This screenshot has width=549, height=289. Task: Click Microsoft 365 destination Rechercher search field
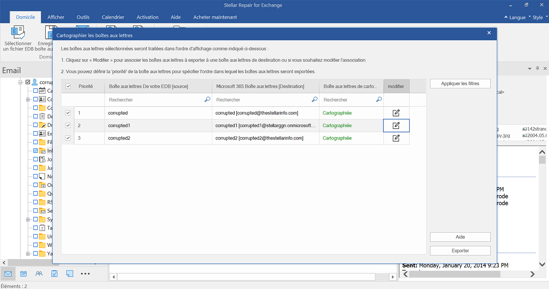point(266,100)
